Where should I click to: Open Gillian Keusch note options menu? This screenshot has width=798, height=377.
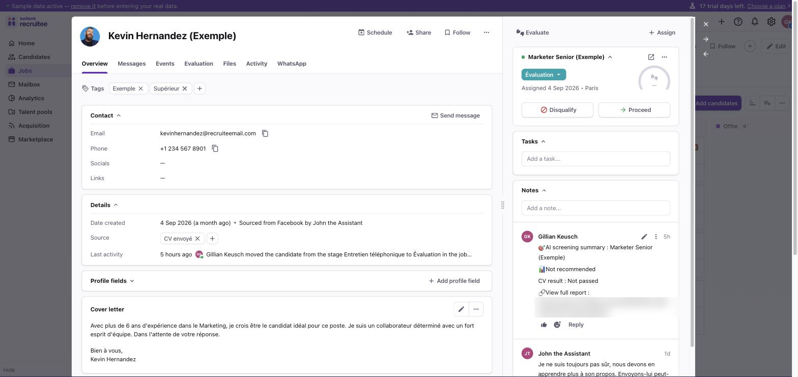[x=656, y=237]
